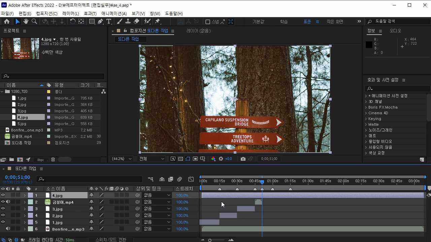Hide the 2.jpg layer
This screenshot has width=431, height=242.
tap(3, 215)
